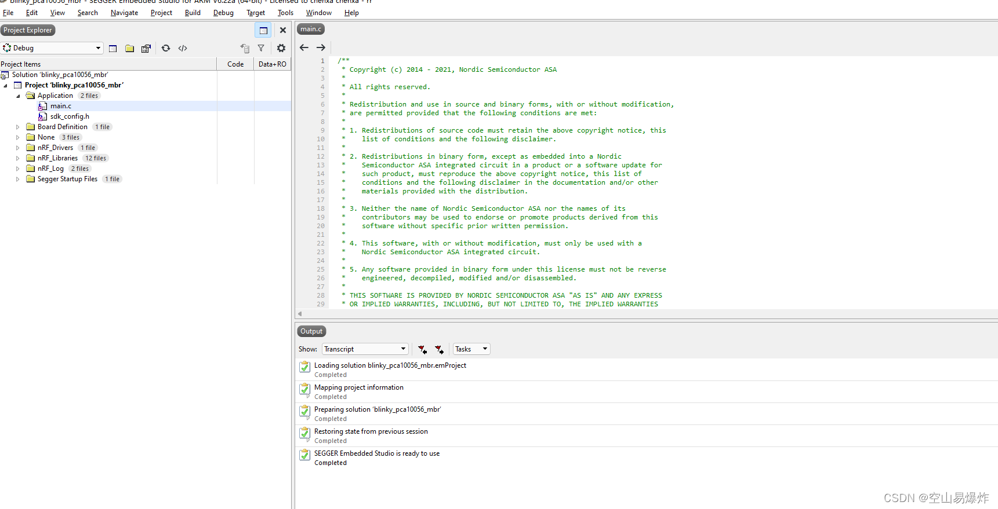
Task: Open the Show Transcript dropdown
Action: [365, 349]
